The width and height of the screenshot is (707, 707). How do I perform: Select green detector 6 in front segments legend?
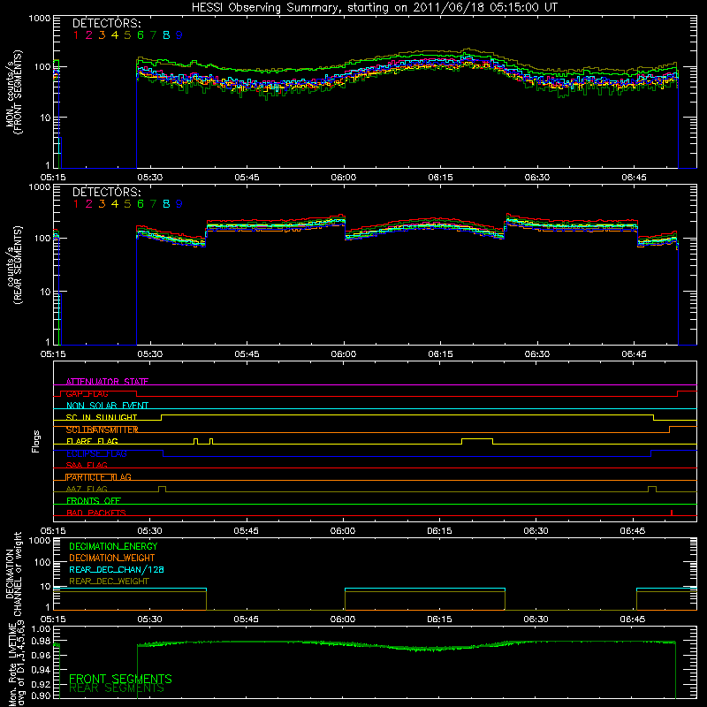[x=141, y=35]
